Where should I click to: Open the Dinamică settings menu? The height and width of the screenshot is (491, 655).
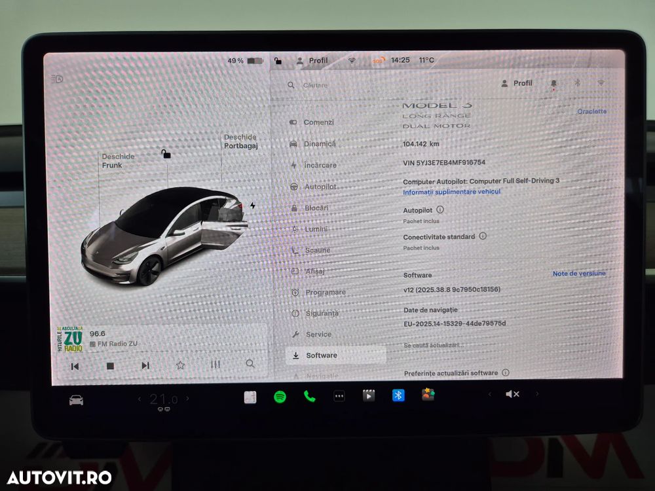coord(312,143)
